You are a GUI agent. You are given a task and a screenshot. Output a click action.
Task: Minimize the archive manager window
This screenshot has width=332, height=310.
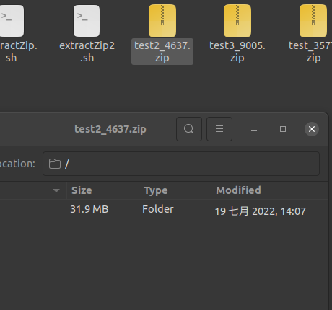point(254,129)
